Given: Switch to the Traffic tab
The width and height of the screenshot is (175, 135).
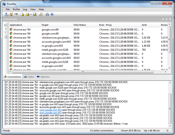Looking at the screenshot, I should (29, 77).
